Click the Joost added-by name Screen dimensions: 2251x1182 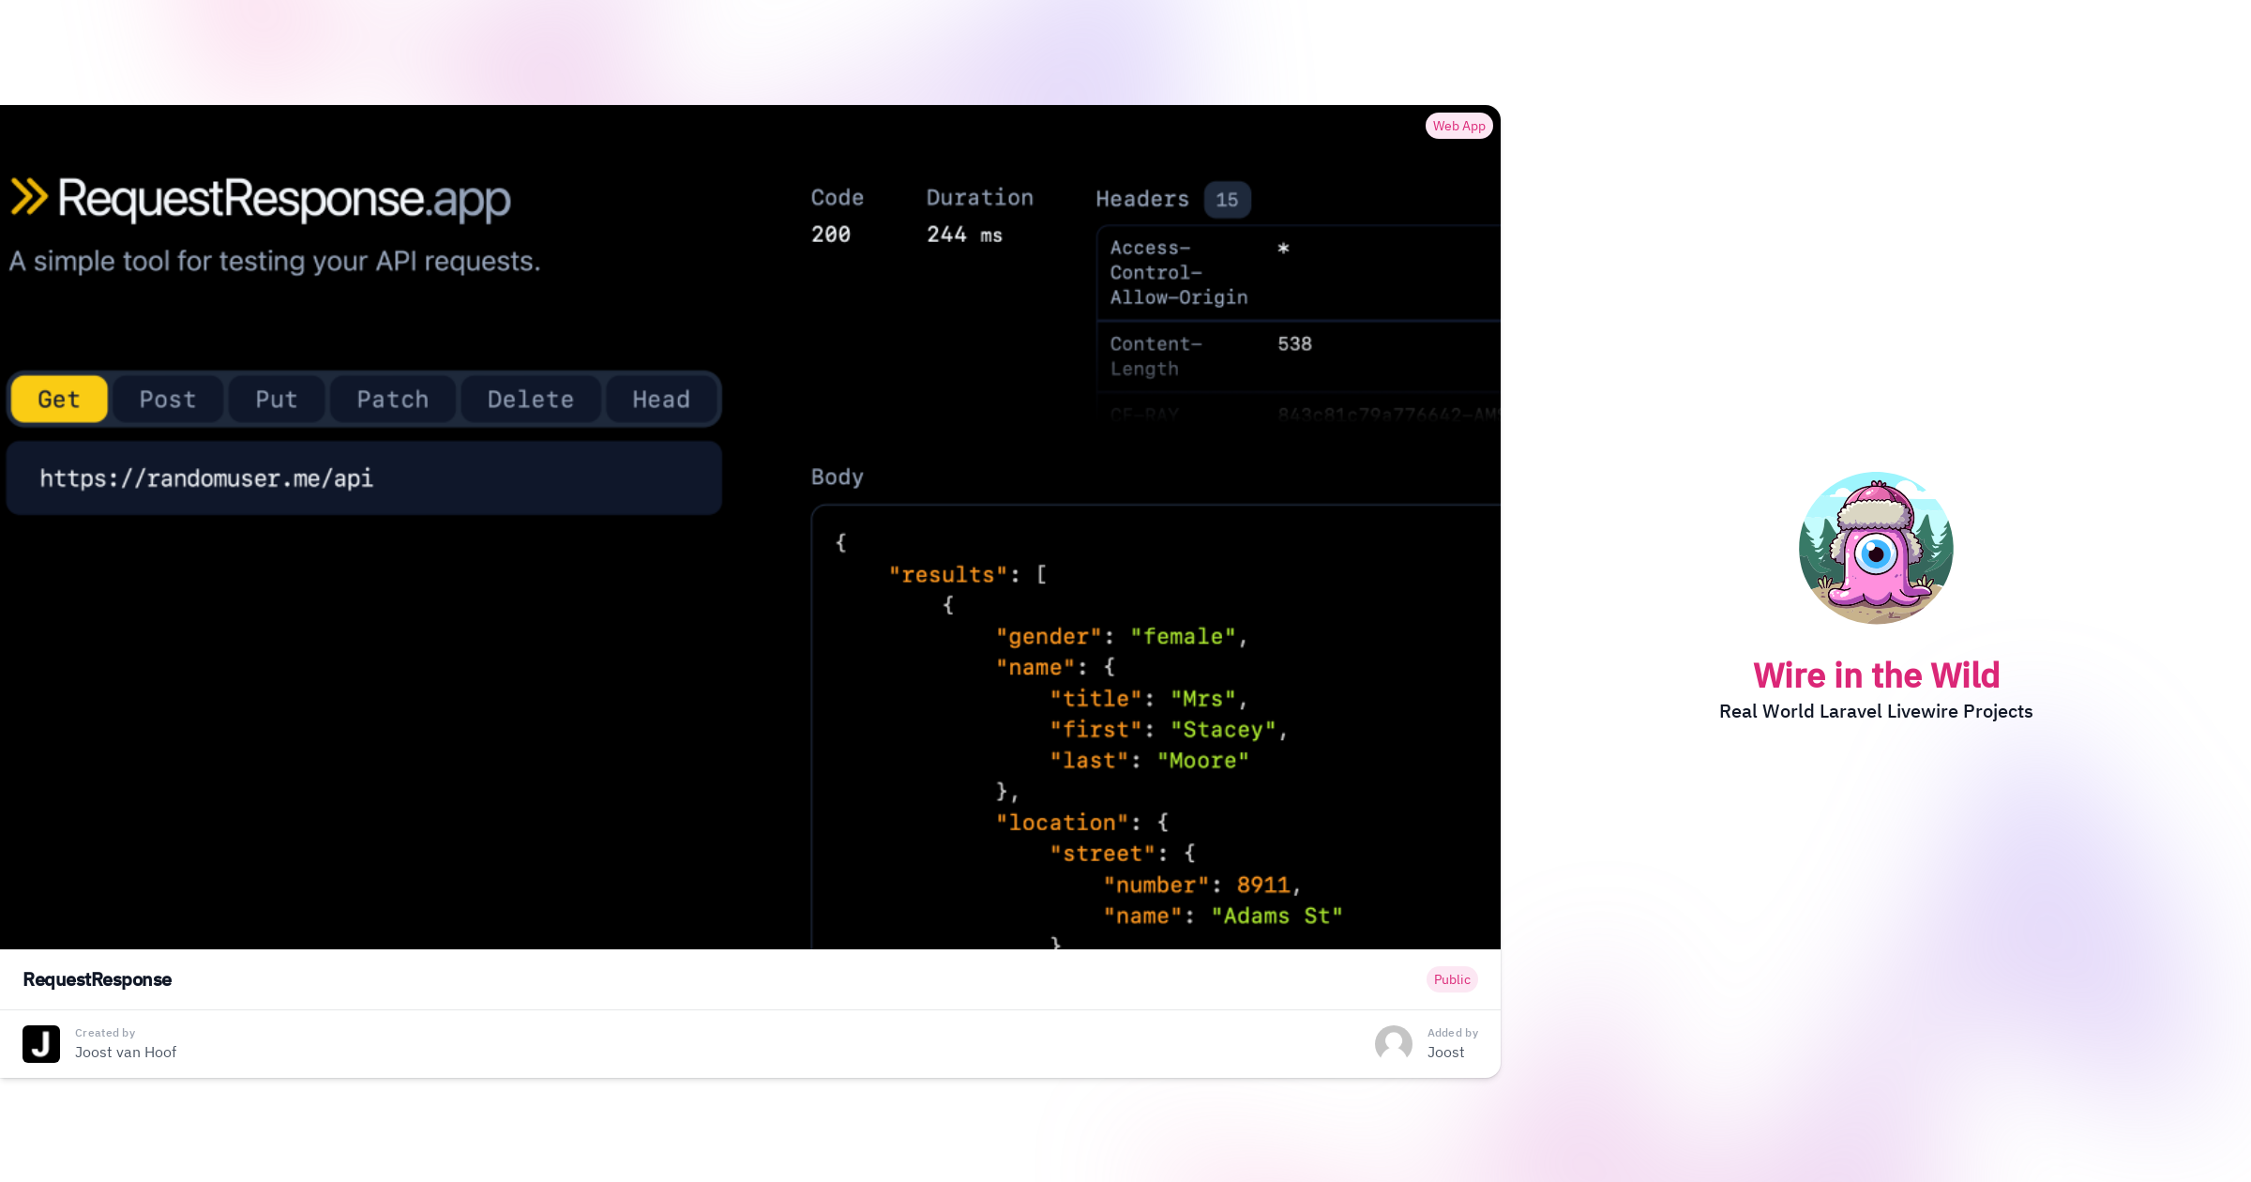point(1445,1053)
